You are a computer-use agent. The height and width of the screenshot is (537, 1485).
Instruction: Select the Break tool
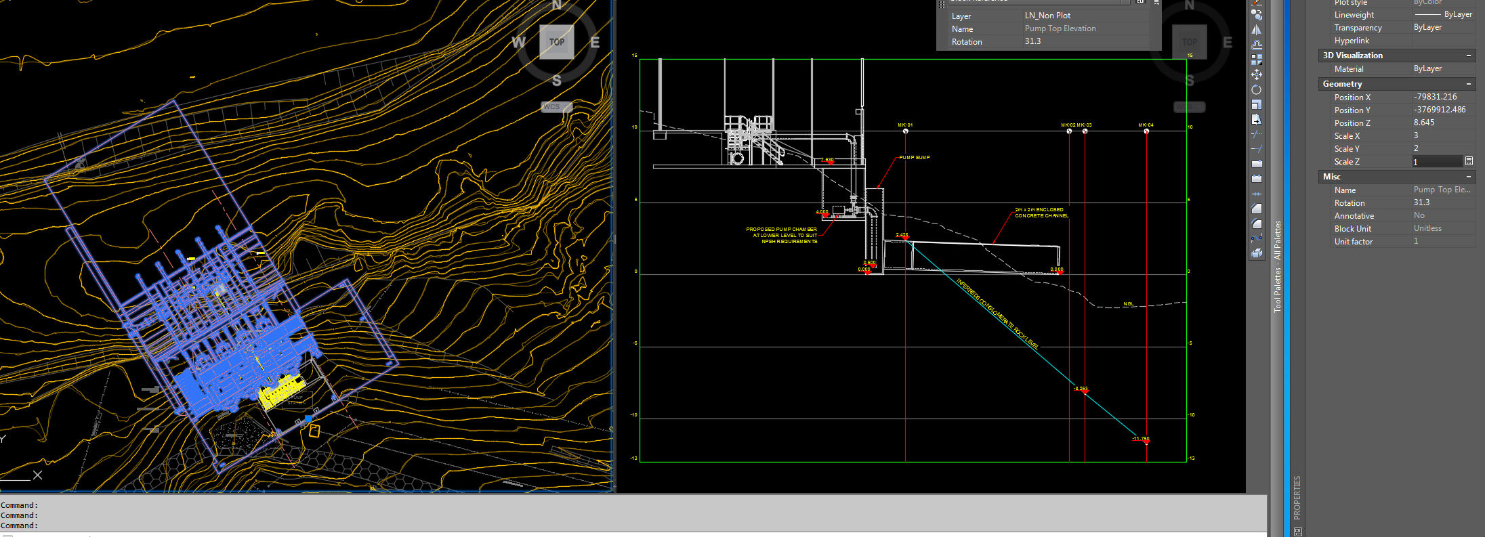click(1257, 179)
